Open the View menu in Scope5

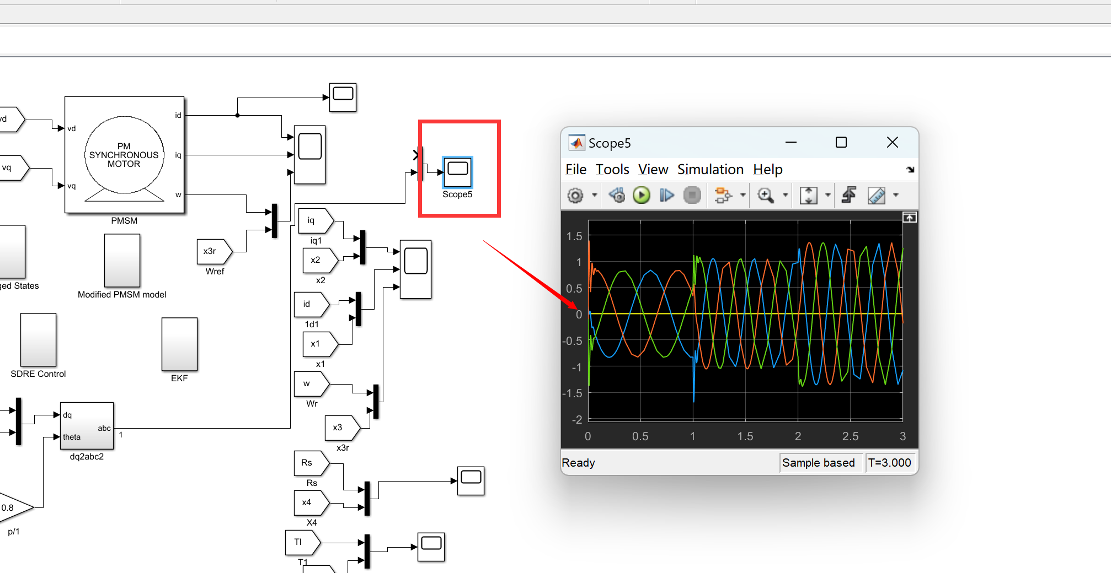[653, 170]
